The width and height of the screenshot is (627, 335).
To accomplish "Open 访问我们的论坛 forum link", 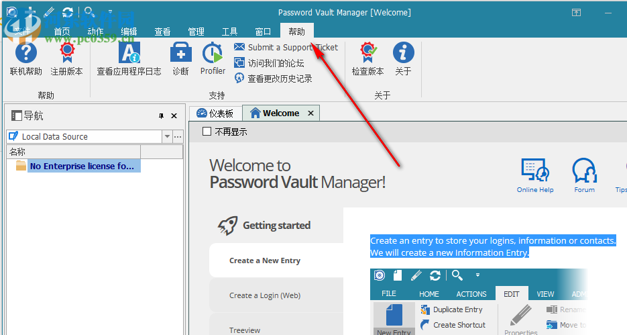I will (269, 63).
